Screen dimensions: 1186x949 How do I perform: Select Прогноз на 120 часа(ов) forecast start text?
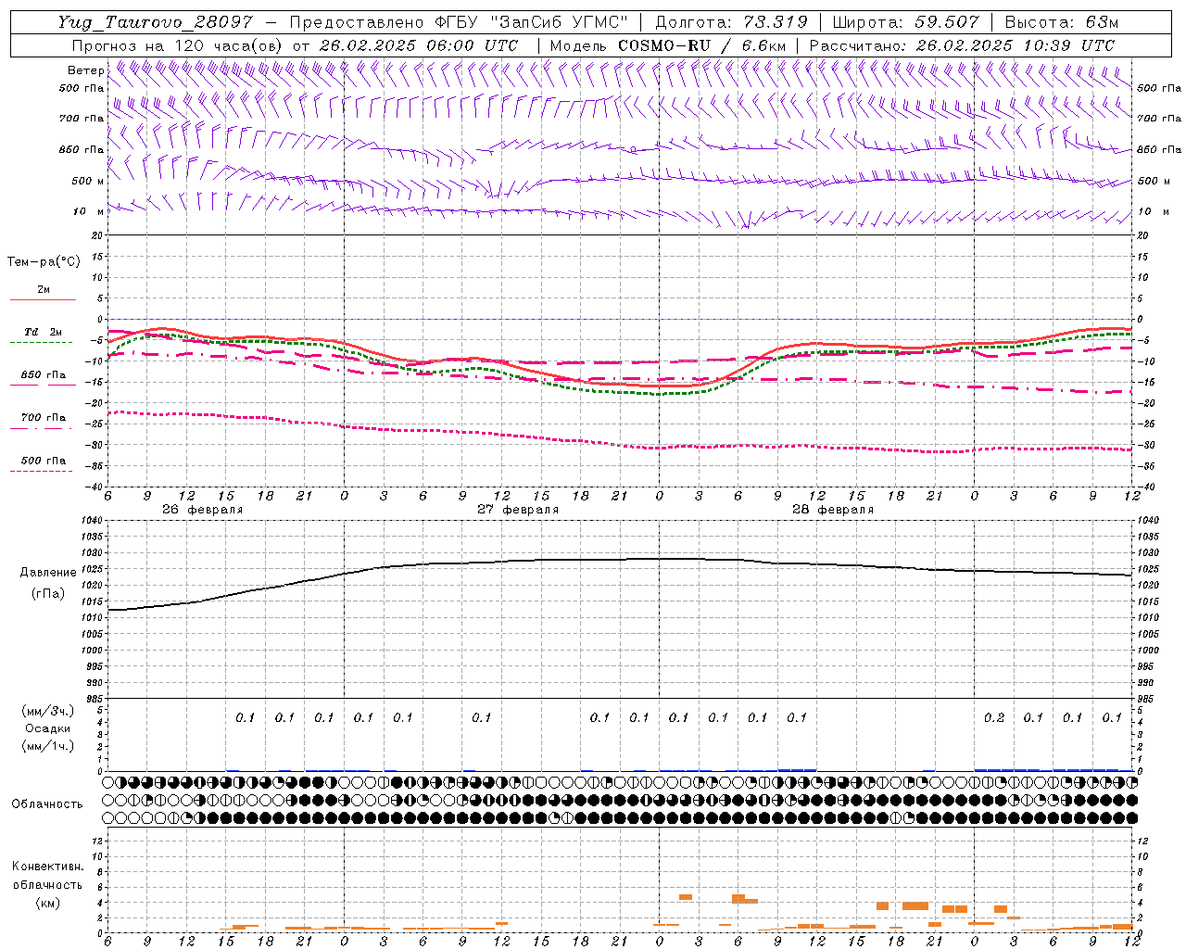296,45
